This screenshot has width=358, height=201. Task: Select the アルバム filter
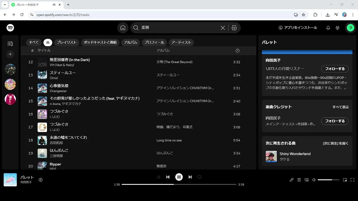(131, 42)
